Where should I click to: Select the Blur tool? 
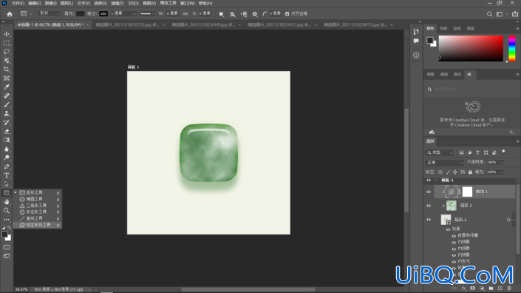[7, 149]
